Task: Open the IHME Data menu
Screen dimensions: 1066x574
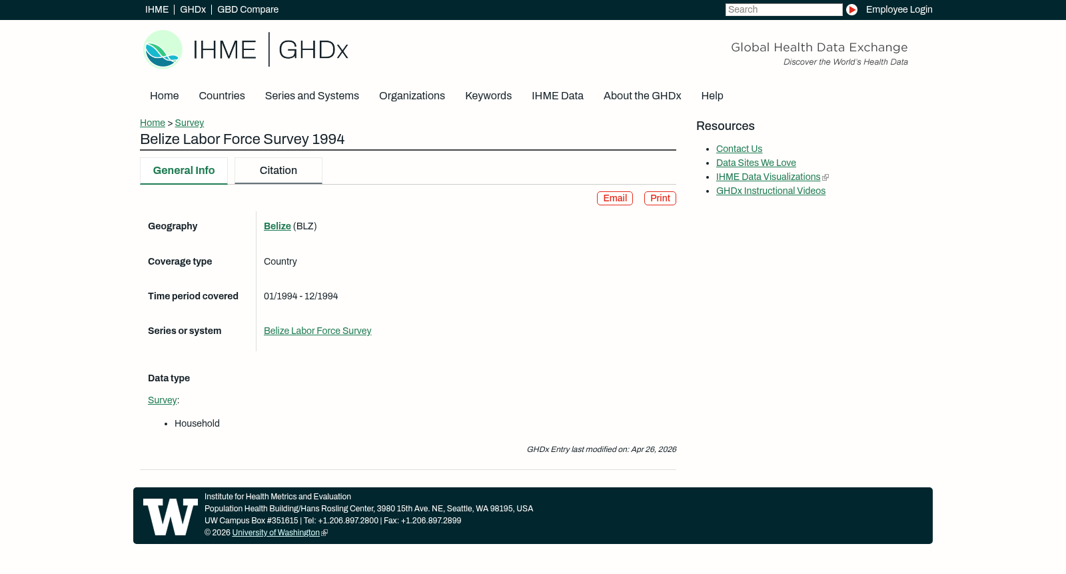Action: coord(558,96)
